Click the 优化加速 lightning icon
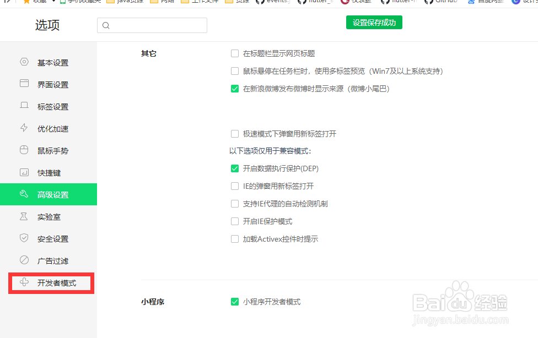Viewport: 538px width, 338px height. coord(24,128)
